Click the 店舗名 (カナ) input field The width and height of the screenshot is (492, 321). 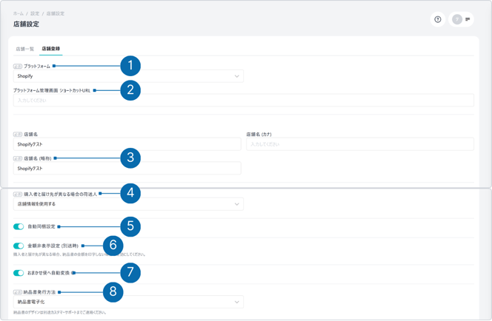(x=359, y=144)
